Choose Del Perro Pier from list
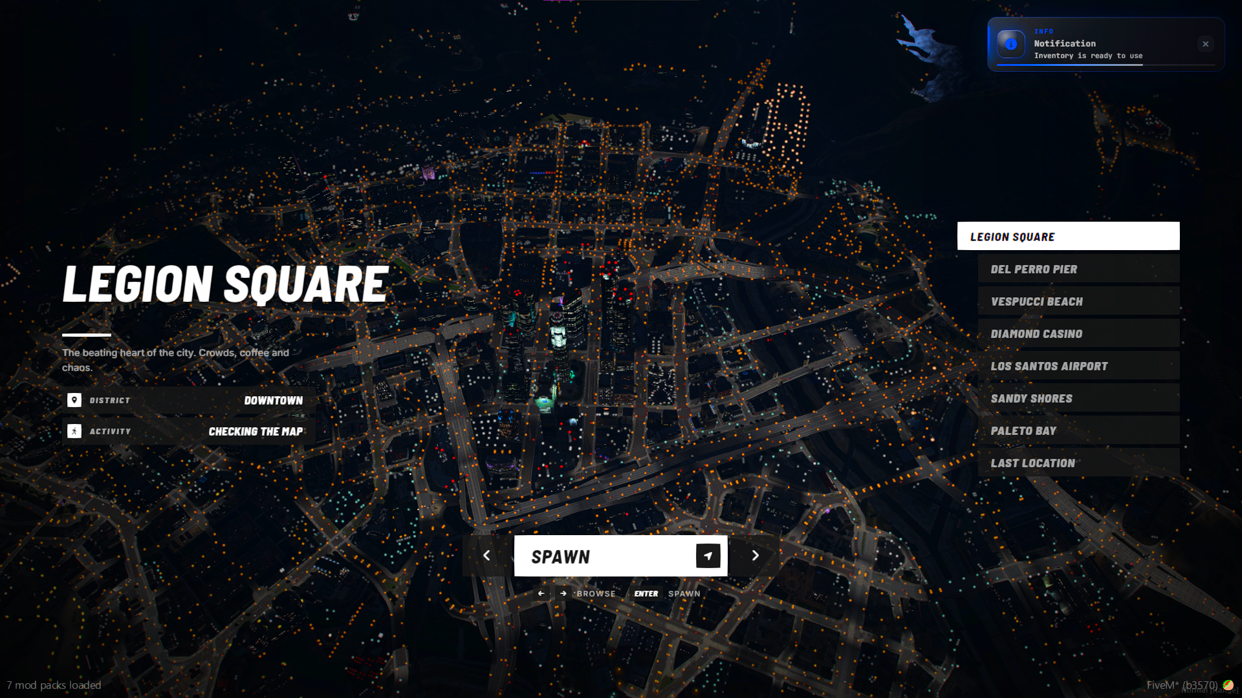This screenshot has height=698, width=1242. tap(1078, 269)
